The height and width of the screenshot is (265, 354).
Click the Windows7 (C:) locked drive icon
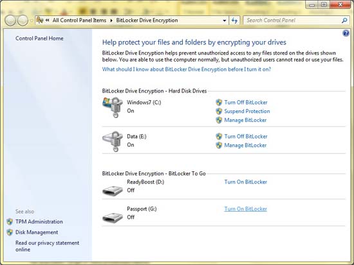(x=113, y=107)
